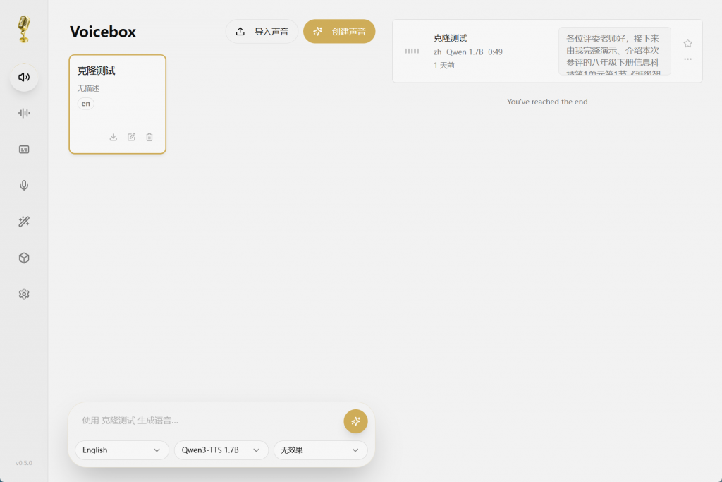The height and width of the screenshot is (482, 722).
Task: Click the waveform bars on 克隆测试 generation
Action: coord(412,51)
